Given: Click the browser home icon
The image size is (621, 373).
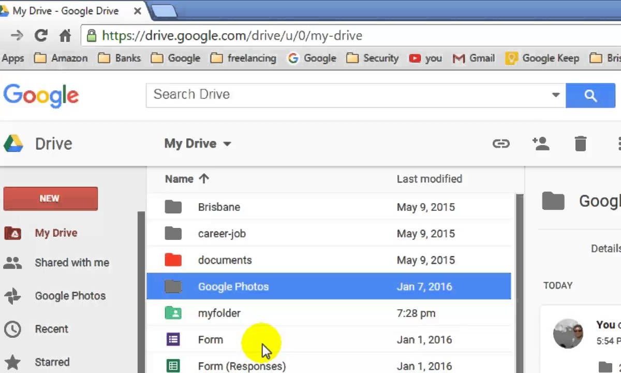Looking at the screenshot, I should [65, 35].
